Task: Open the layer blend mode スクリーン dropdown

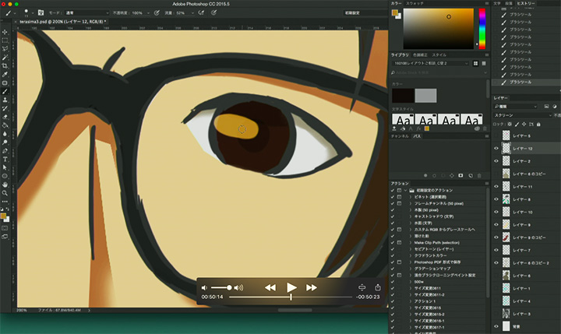Action: (x=522, y=115)
